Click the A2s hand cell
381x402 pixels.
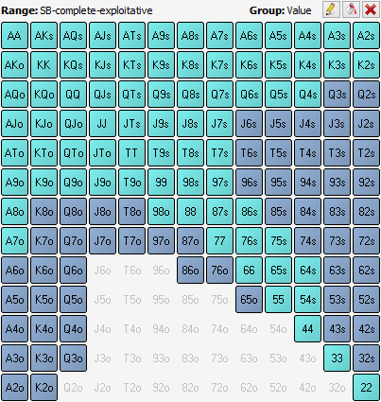pos(366,36)
